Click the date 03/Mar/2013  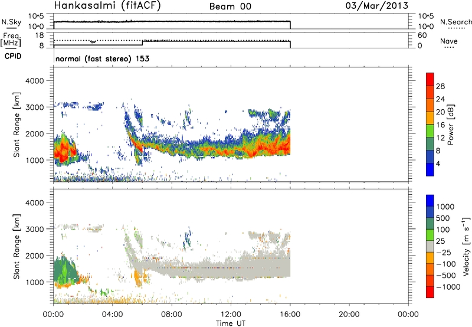376,6
